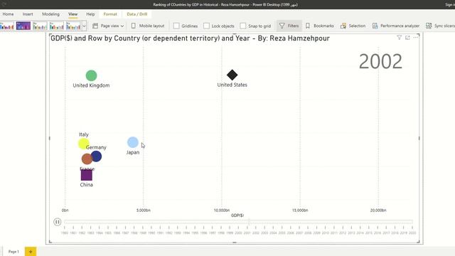The width and height of the screenshot is (455, 256).
Task: Toggle the Filters pane button
Action: (x=289, y=26)
